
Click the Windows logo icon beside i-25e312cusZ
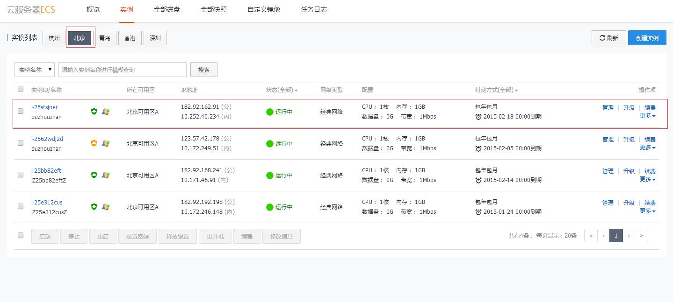click(x=105, y=206)
